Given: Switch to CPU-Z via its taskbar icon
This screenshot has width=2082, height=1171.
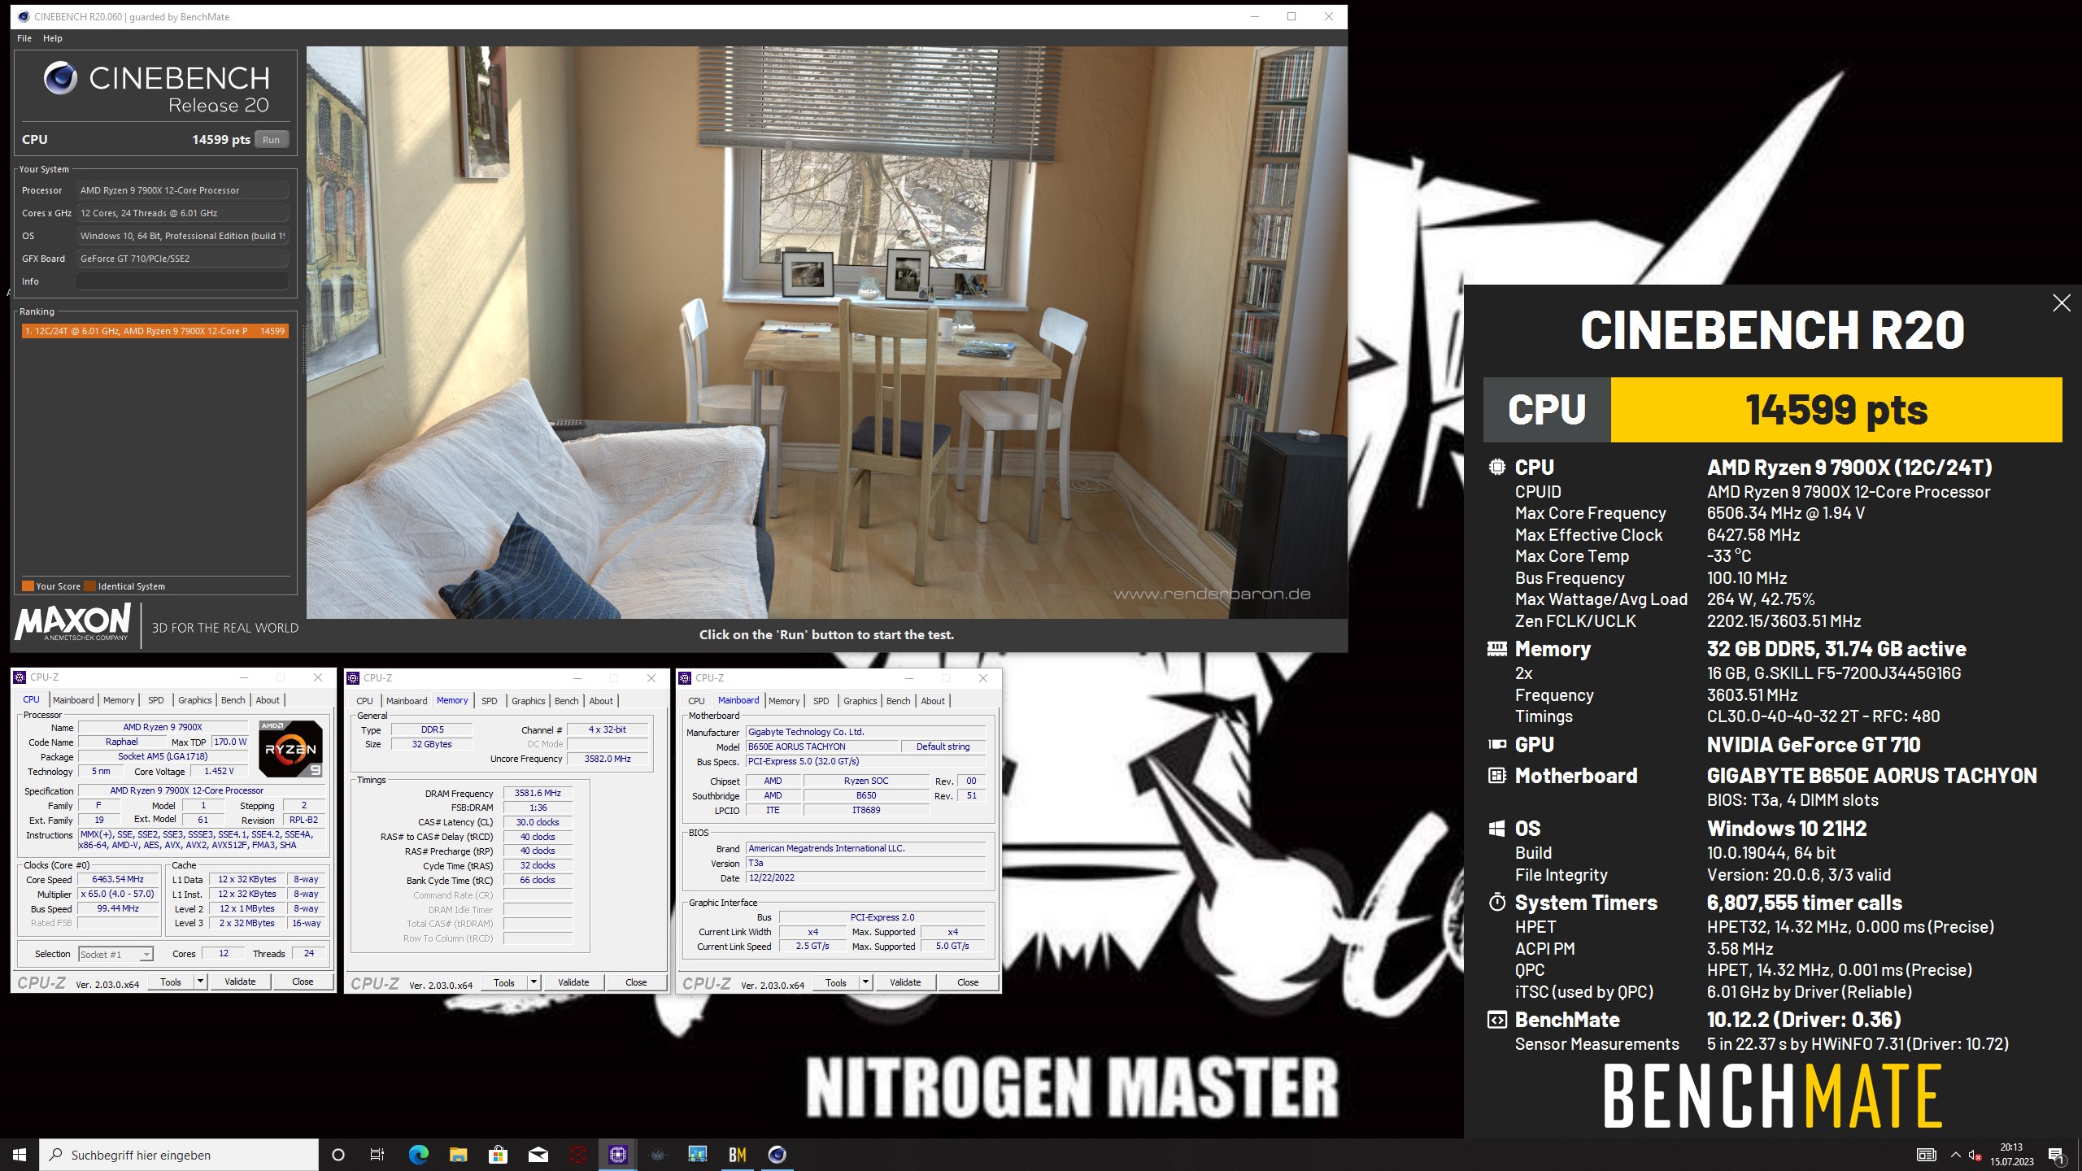Looking at the screenshot, I should point(618,1155).
